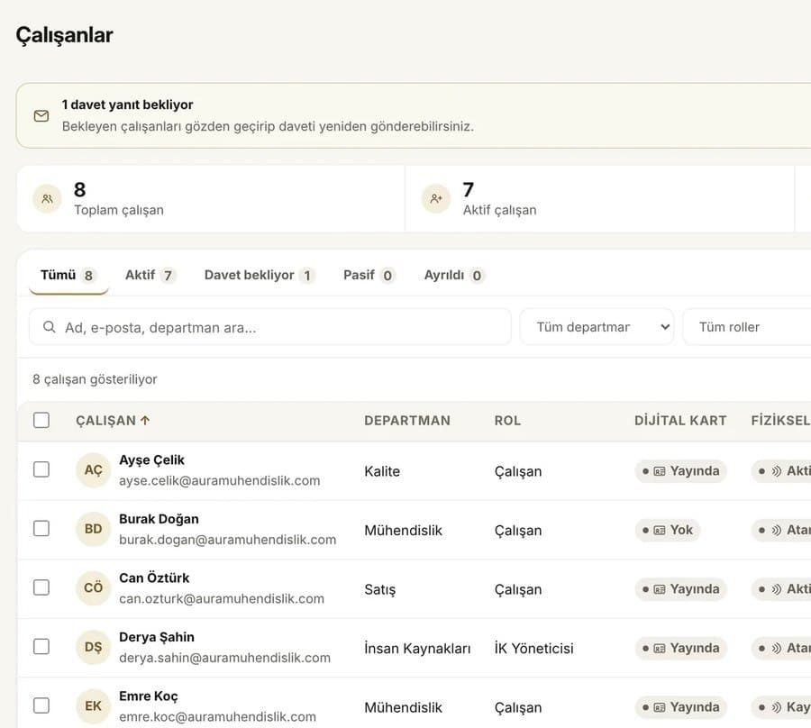This screenshot has width=811, height=728.
Task: Click Emre Koç's Yayında digital card badge
Action: (x=680, y=706)
